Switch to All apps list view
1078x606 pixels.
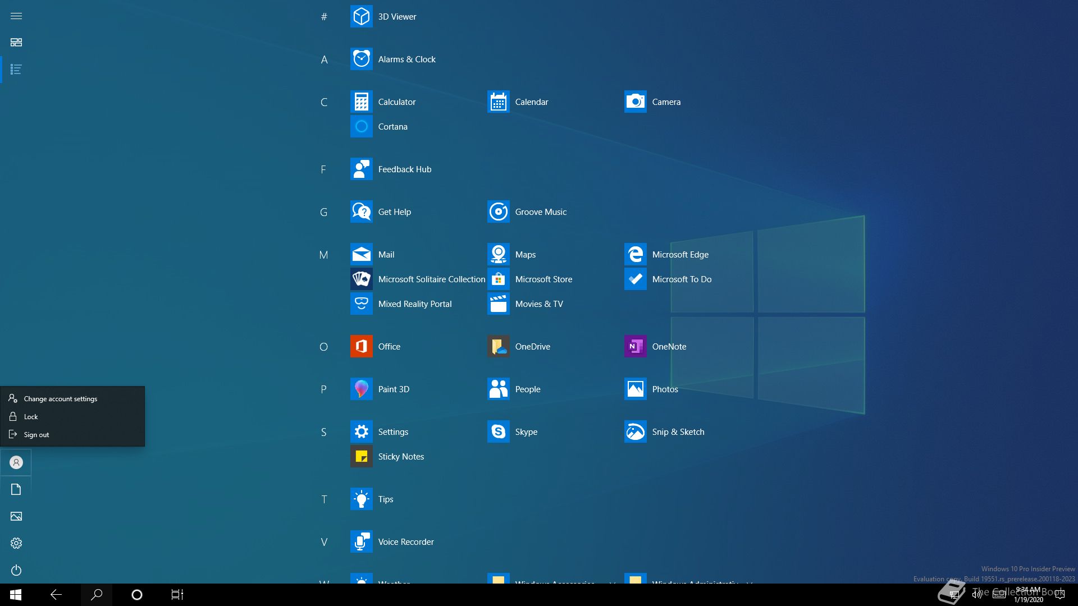point(16,69)
